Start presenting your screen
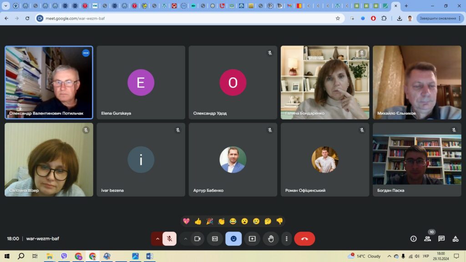Viewport: 466px width, 262px height. [252, 239]
